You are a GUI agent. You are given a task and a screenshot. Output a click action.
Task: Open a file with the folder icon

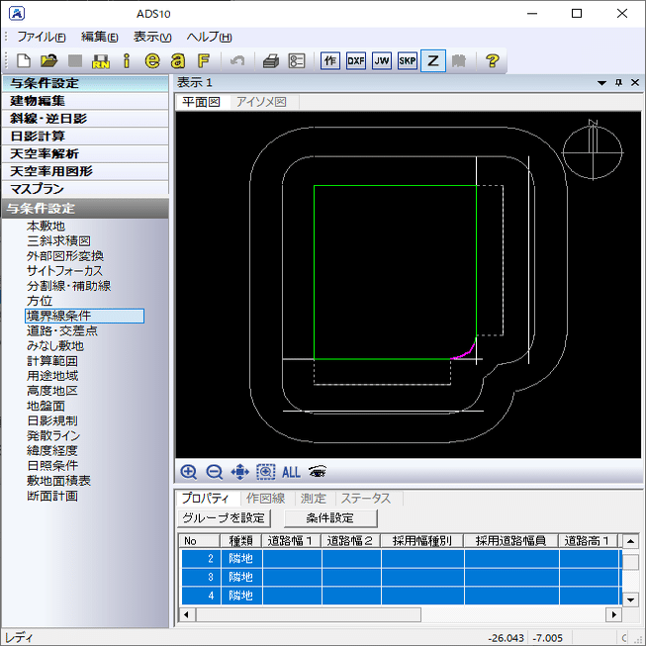[49, 61]
